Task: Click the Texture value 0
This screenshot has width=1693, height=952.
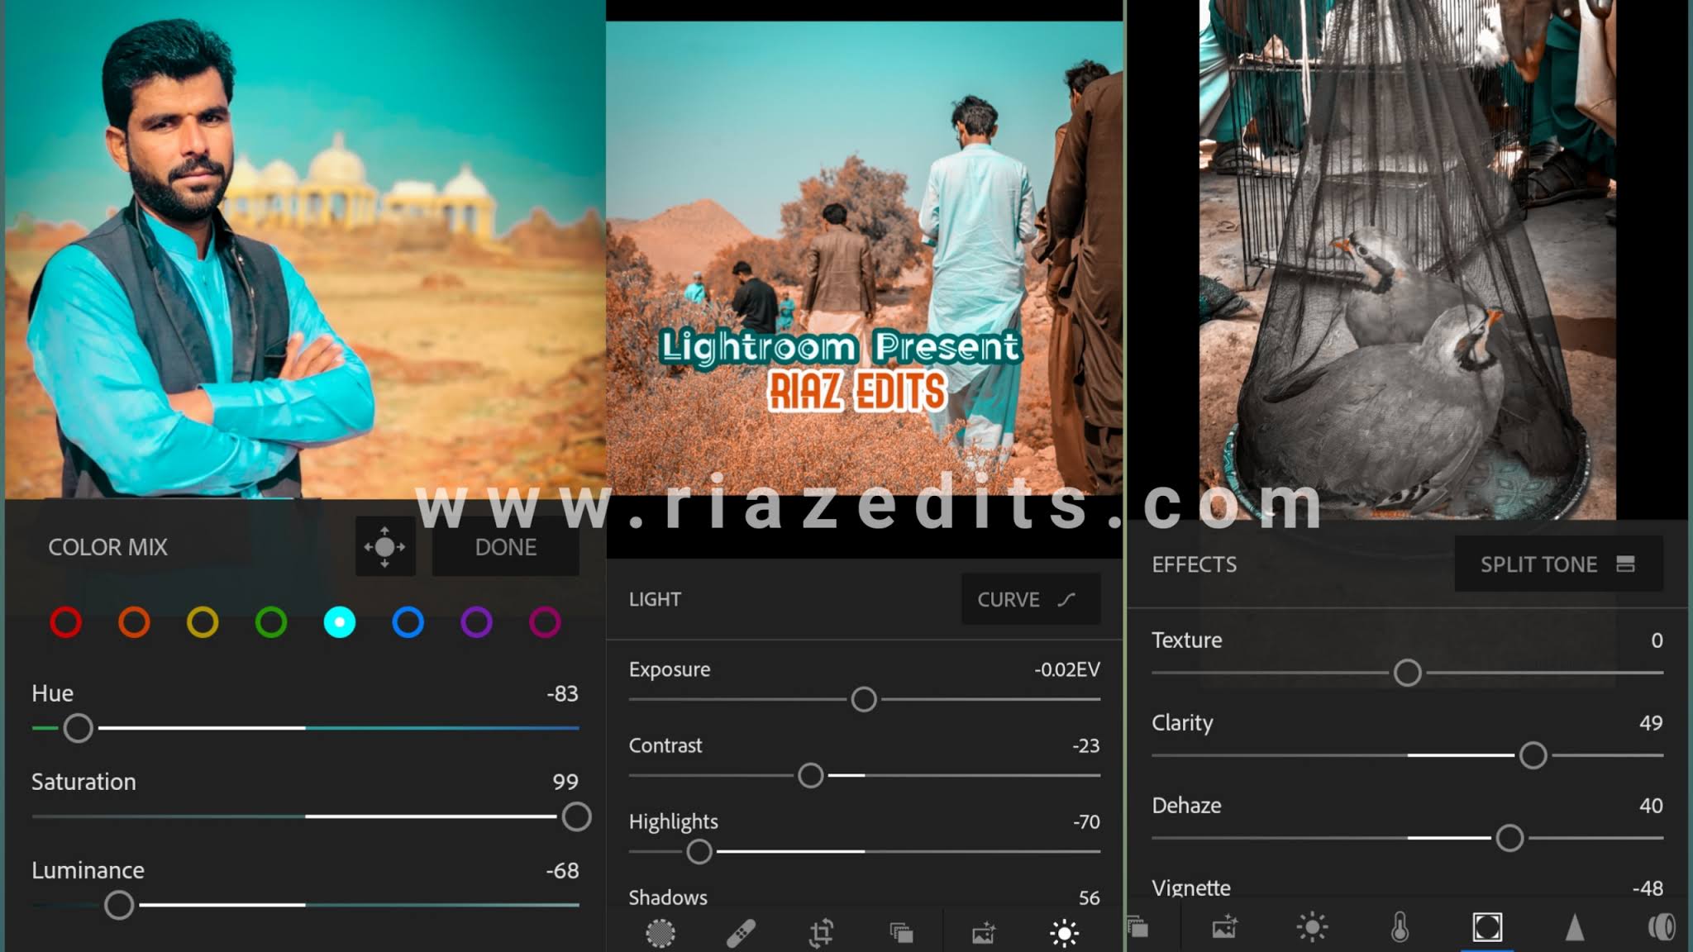Action: pyautogui.click(x=1657, y=640)
